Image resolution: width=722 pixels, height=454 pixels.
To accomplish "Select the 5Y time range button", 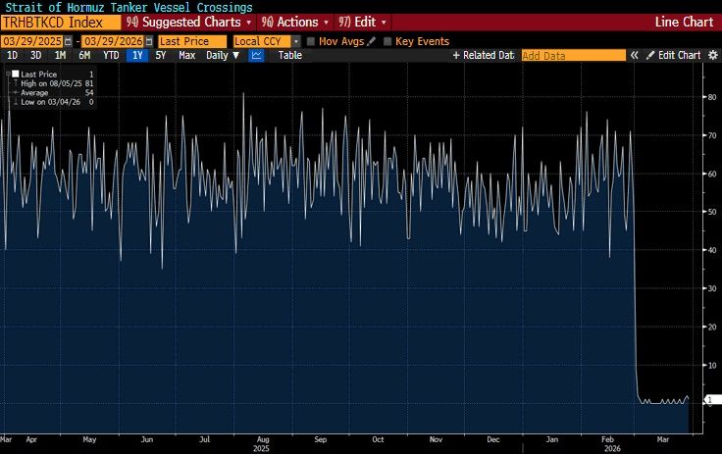I will (x=160, y=56).
